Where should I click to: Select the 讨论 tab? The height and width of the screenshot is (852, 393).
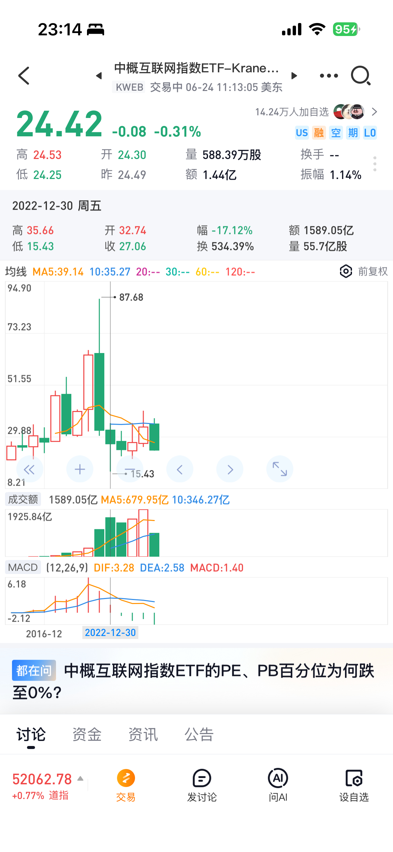(31, 735)
